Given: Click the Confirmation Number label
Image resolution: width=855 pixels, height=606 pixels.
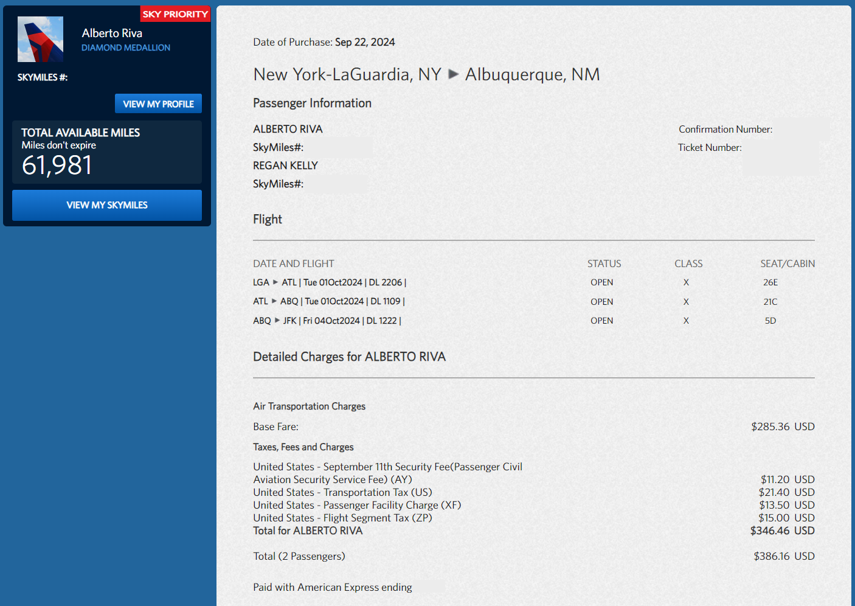Looking at the screenshot, I should point(725,129).
